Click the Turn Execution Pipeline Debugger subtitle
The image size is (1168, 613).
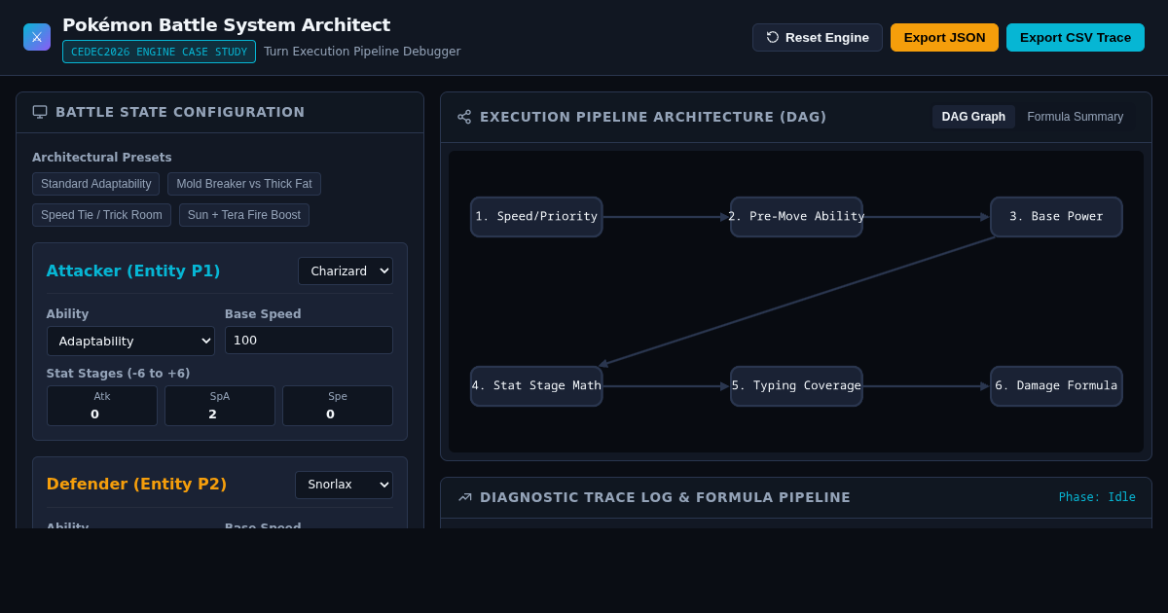(362, 52)
